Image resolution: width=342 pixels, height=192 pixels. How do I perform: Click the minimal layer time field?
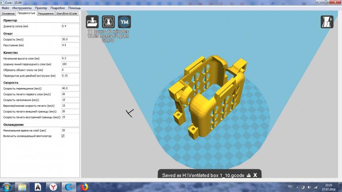coord(70,130)
